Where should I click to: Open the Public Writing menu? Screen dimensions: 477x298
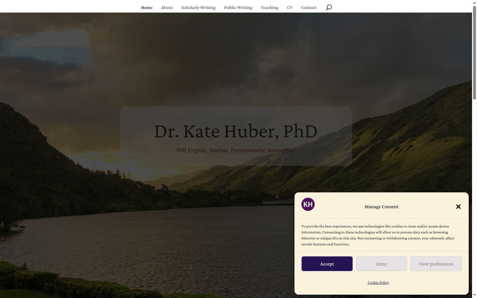click(x=238, y=8)
